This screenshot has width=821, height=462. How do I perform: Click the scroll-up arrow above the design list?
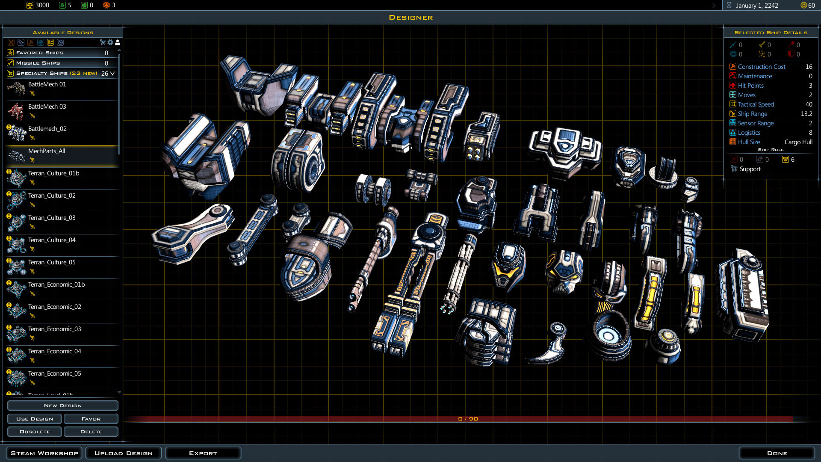pyautogui.click(x=119, y=50)
